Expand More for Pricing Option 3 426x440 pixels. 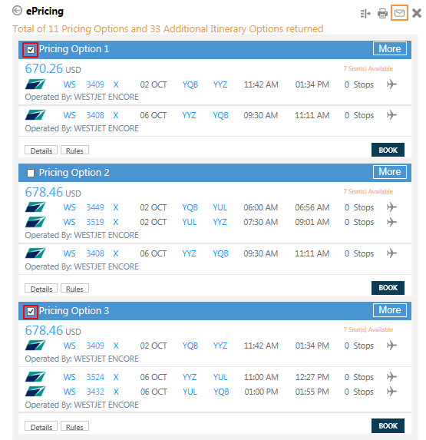point(390,310)
